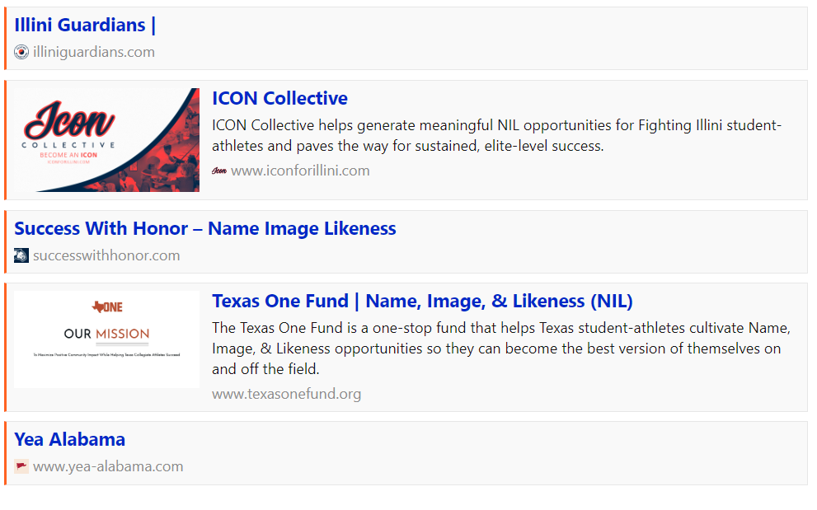Click the Texas One Fund description text

tap(500, 349)
